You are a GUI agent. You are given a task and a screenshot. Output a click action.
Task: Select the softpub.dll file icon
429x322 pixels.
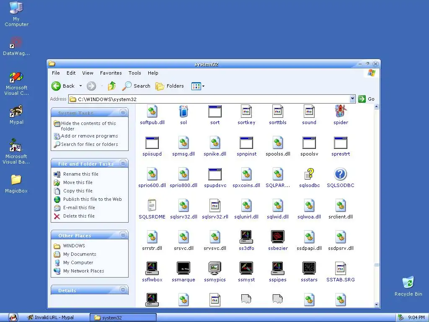(x=152, y=112)
